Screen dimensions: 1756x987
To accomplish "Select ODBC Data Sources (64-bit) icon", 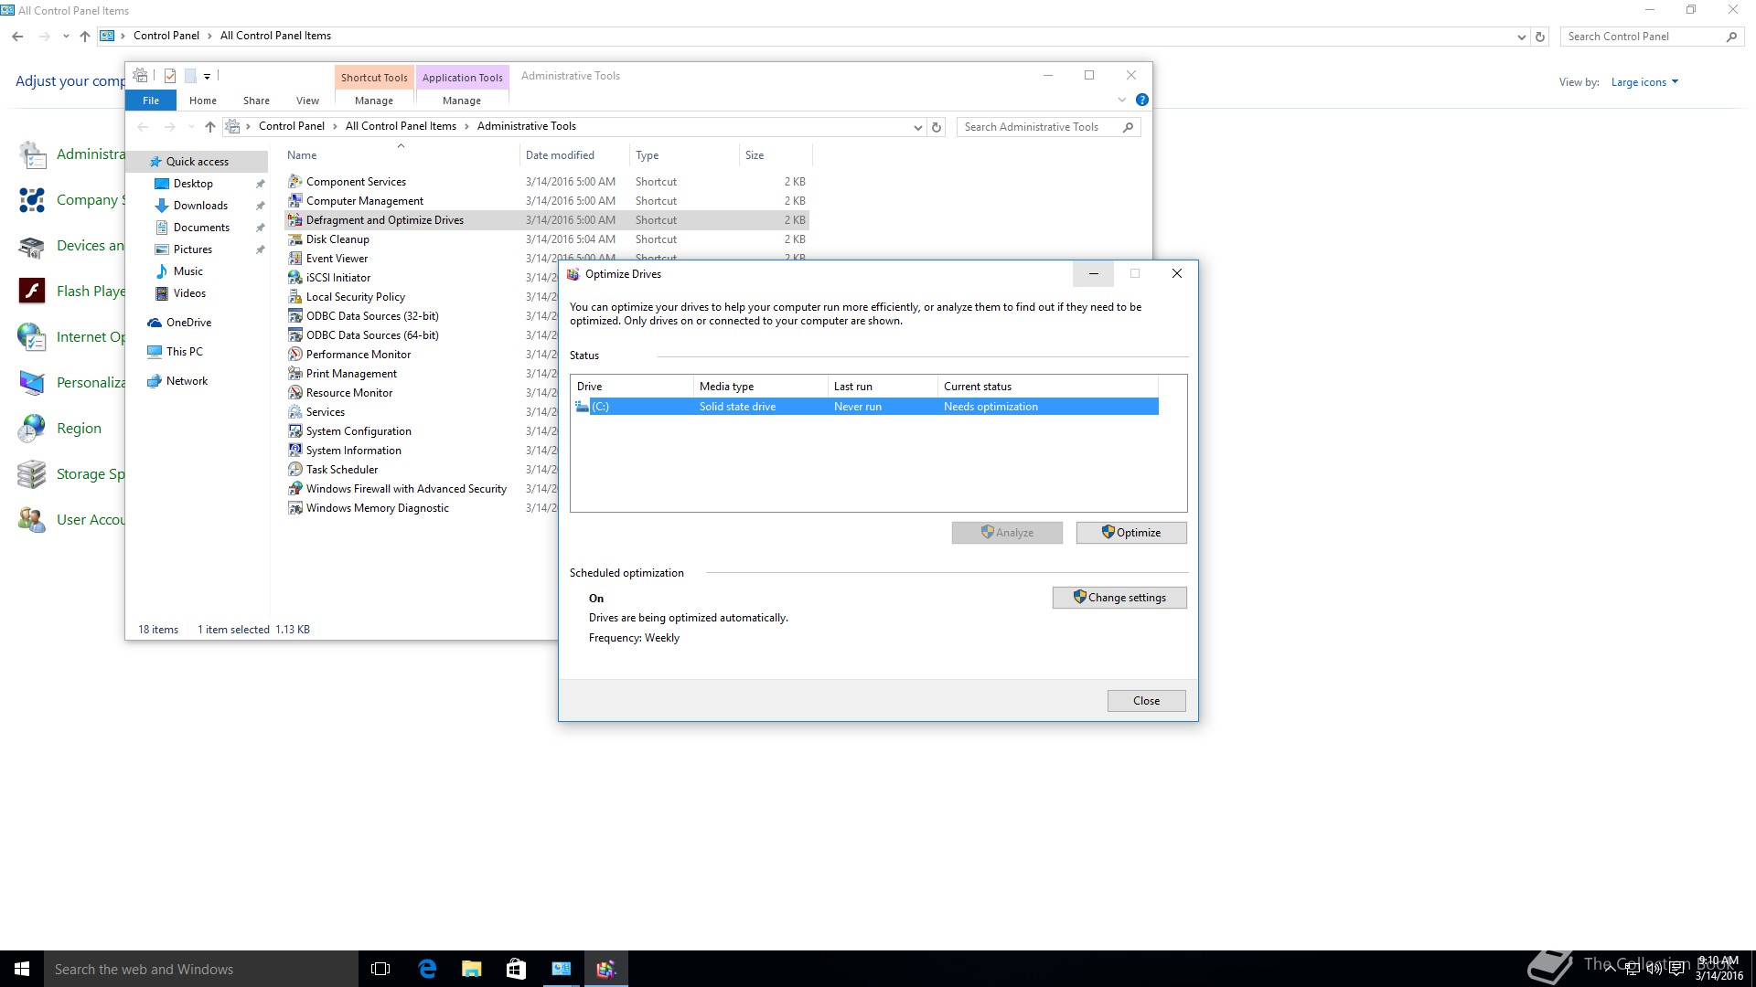I will tap(294, 335).
